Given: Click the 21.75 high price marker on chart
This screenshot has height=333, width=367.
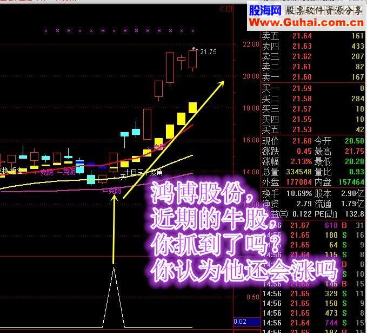Looking at the screenshot, I should pyautogui.click(x=208, y=52).
